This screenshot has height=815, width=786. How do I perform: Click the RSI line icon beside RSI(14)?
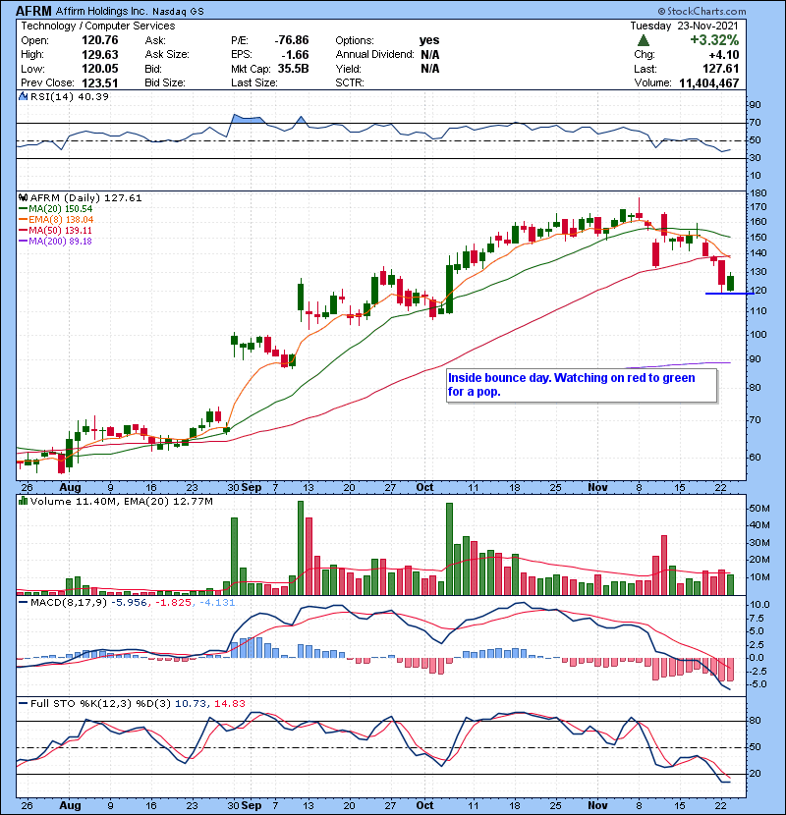point(23,96)
